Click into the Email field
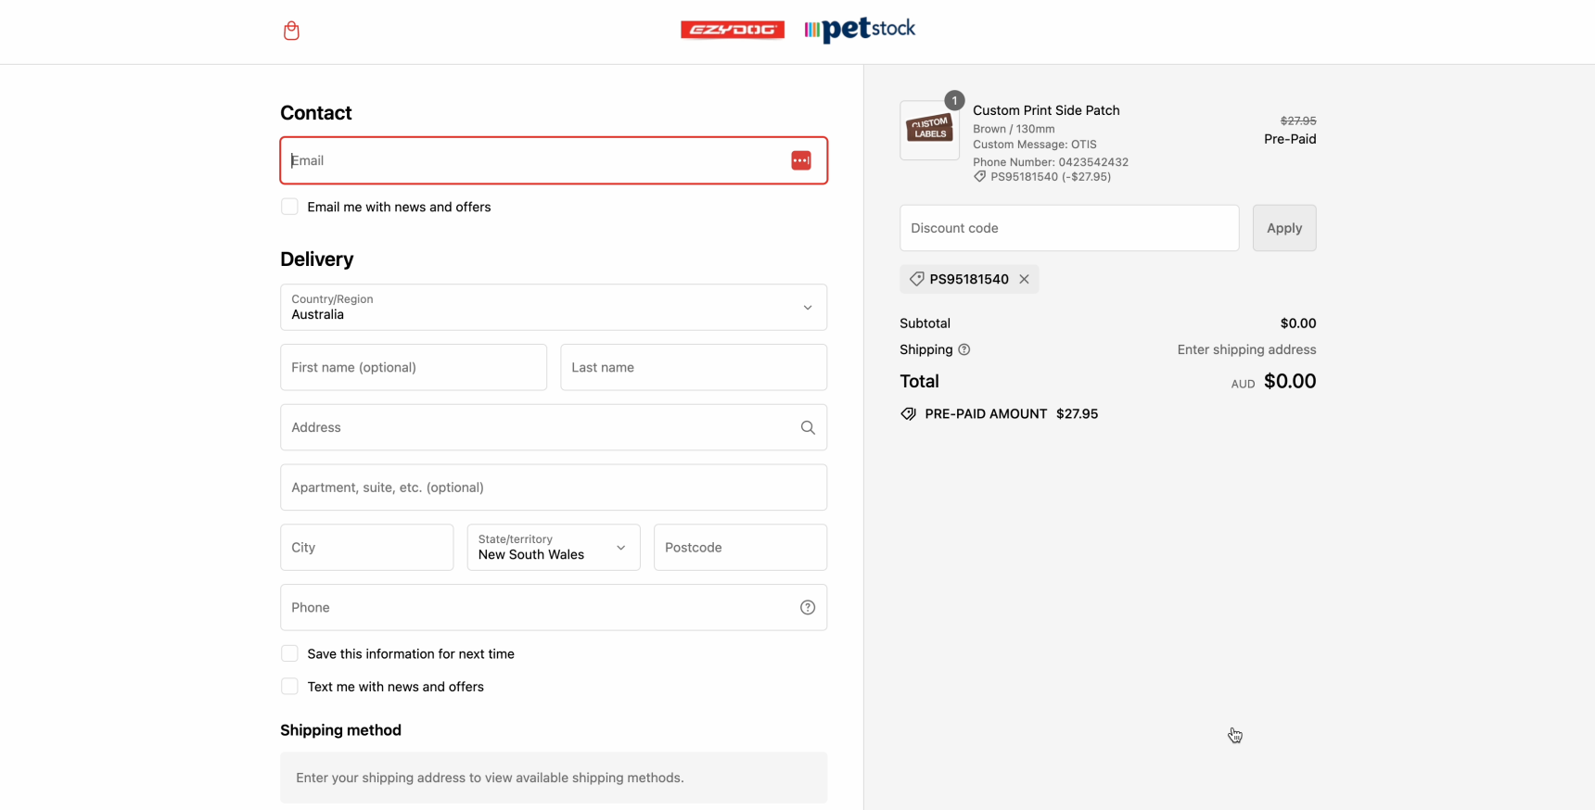Image resolution: width=1595 pixels, height=810 pixels. click(x=533, y=160)
